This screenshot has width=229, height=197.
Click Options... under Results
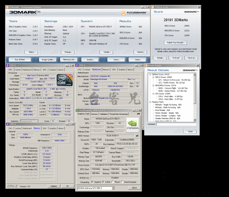[x=141, y=52]
